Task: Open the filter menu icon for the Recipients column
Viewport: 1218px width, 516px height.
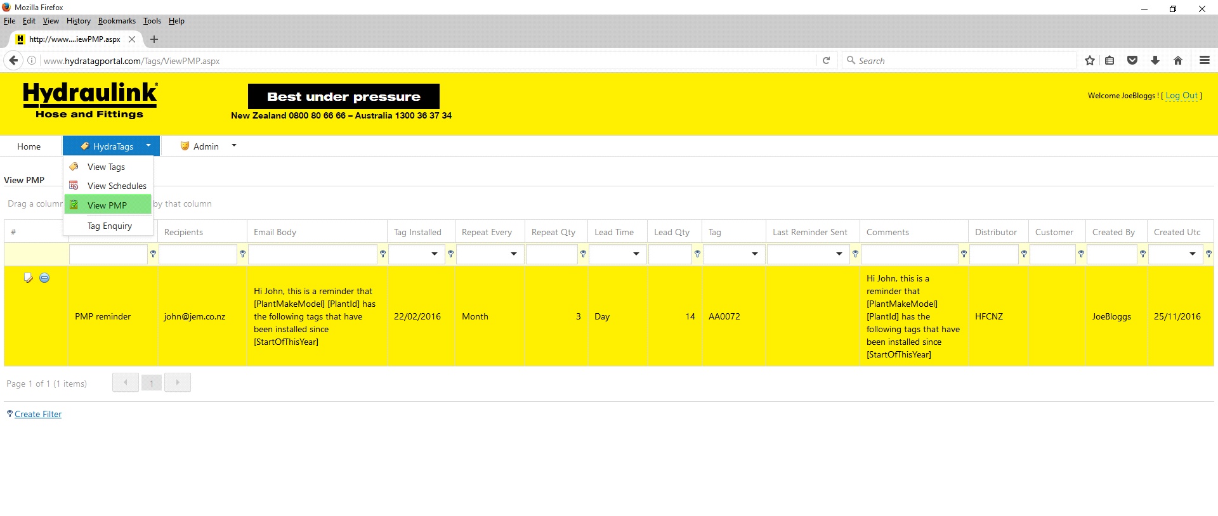Action: [242, 254]
